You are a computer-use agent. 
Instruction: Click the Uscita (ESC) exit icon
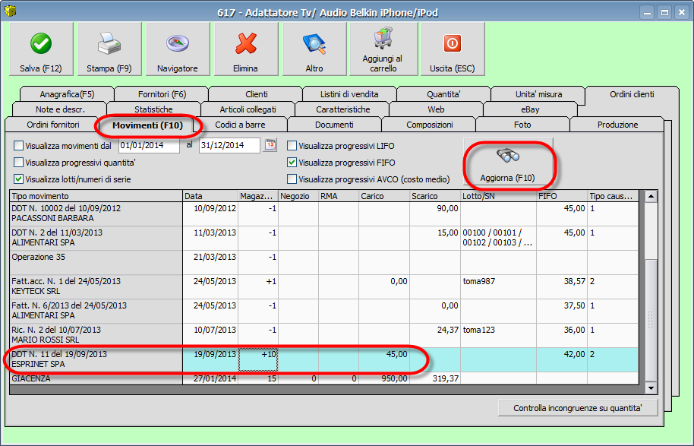452,44
